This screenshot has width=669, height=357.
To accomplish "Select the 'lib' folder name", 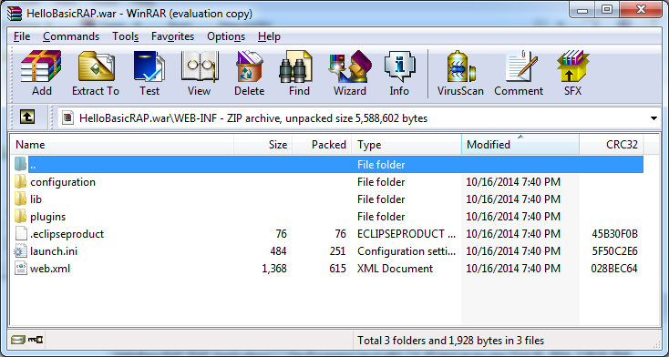I will [x=36, y=199].
